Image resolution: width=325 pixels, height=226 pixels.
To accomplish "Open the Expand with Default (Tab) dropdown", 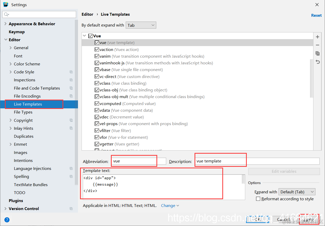I will [297, 192].
